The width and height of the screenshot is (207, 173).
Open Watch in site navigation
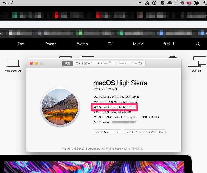click(82, 44)
